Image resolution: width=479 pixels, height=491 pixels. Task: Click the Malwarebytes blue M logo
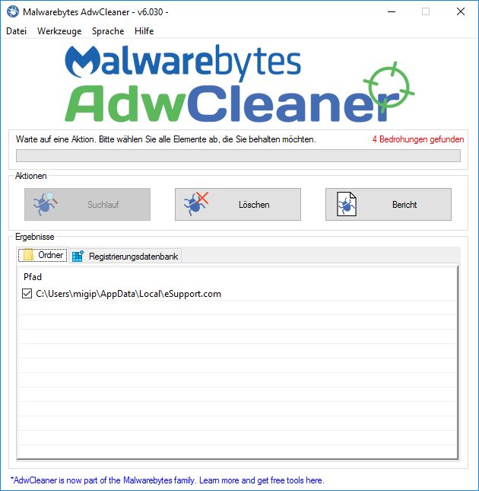point(83,62)
